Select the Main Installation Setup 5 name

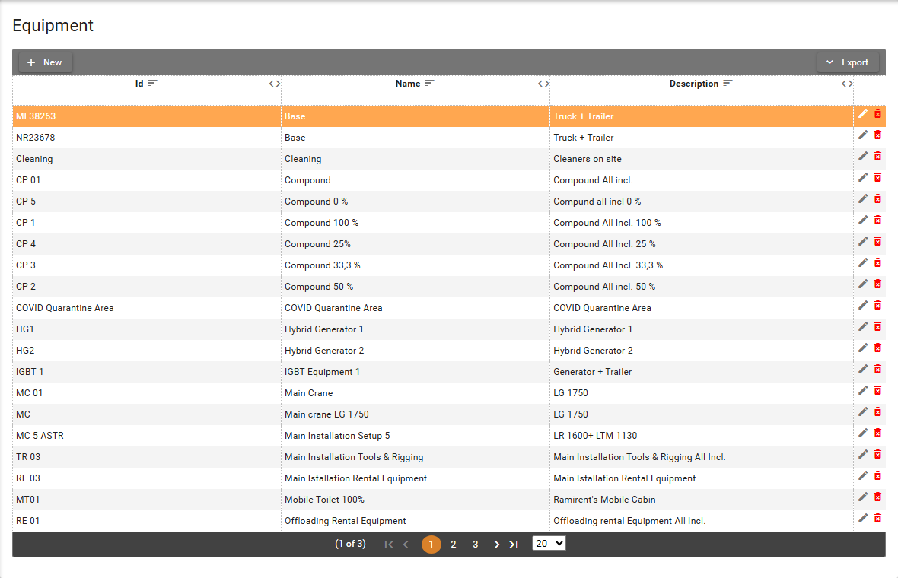click(x=416, y=436)
